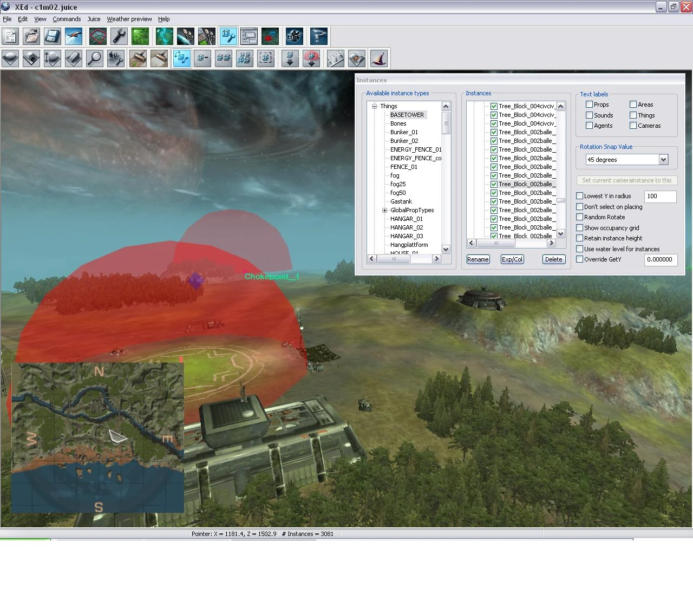
Task: Click the question mark help icon
Action: (319, 36)
